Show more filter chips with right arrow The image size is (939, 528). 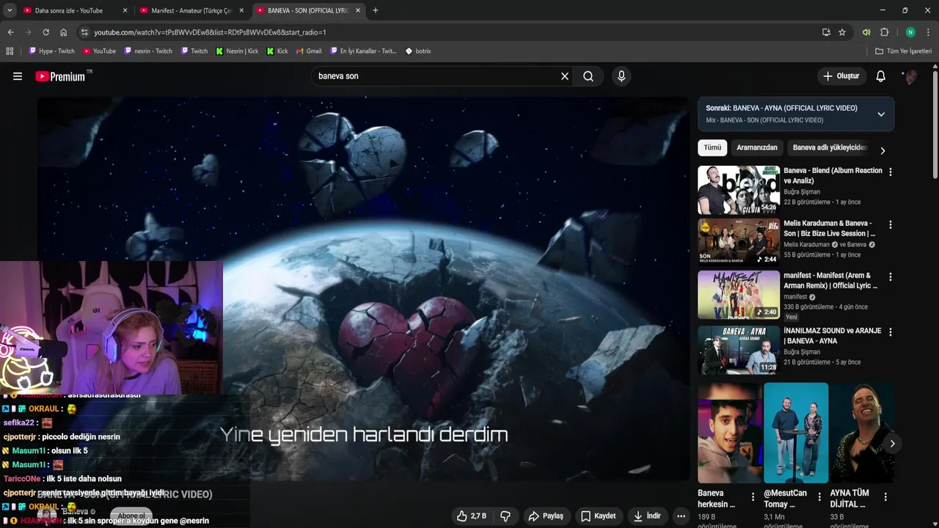(x=883, y=150)
